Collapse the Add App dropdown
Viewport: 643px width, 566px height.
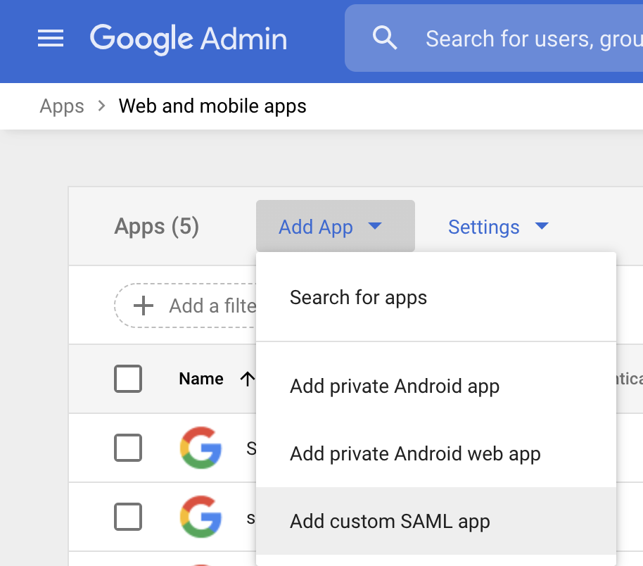336,226
